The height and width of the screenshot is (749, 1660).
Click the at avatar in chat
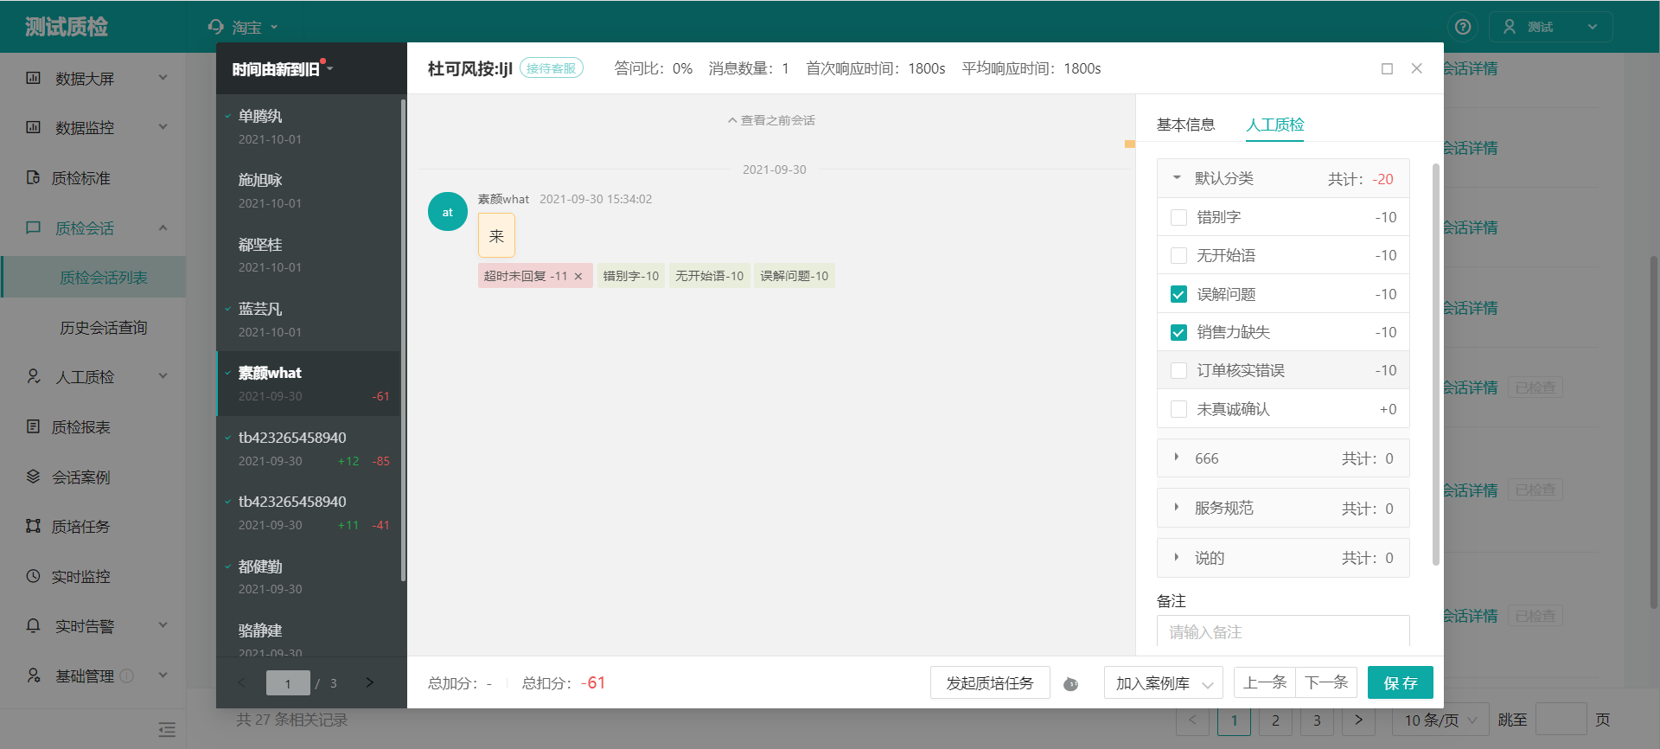[448, 212]
